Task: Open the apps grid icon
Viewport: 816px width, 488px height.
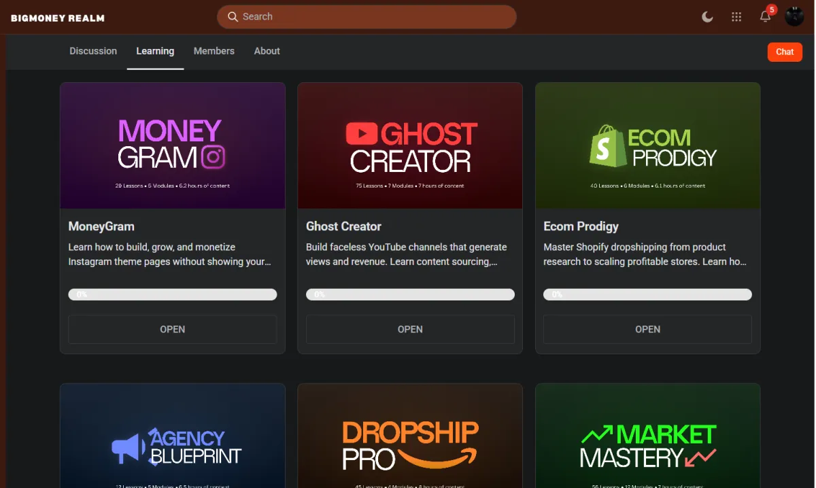Action: [x=736, y=17]
